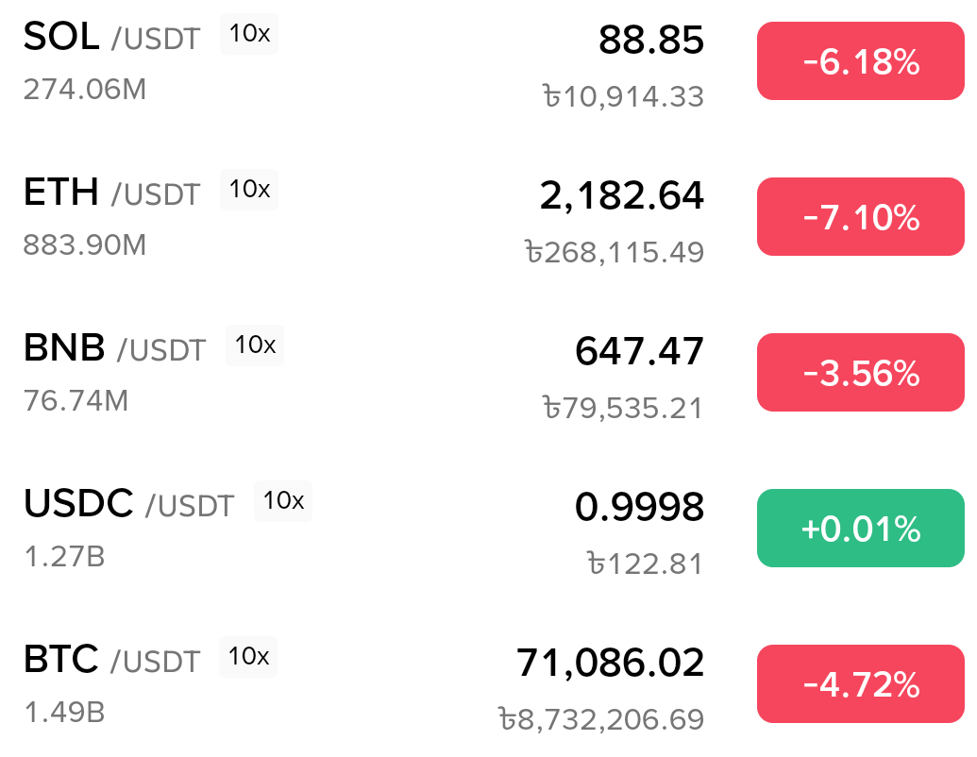This screenshot has width=977, height=757.
Task: Select the 10x leverage tag beside SOL
Action: click(249, 34)
